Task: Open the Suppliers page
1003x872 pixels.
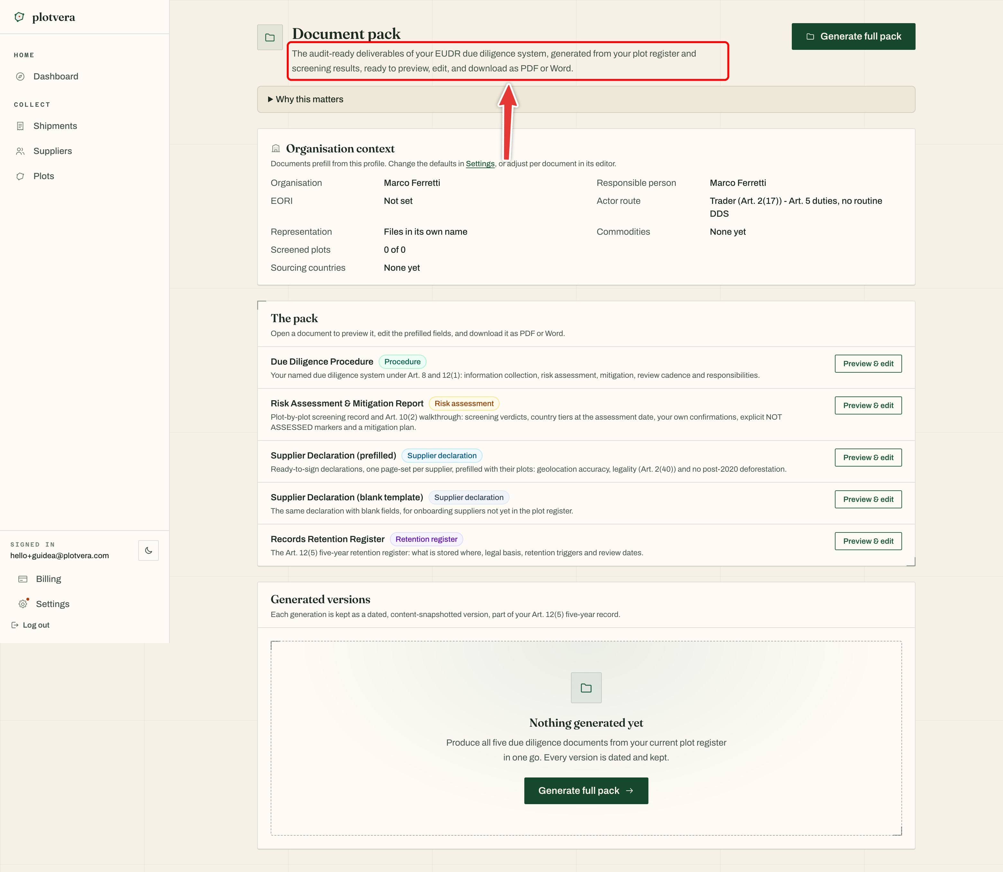Action: tap(52, 151)
